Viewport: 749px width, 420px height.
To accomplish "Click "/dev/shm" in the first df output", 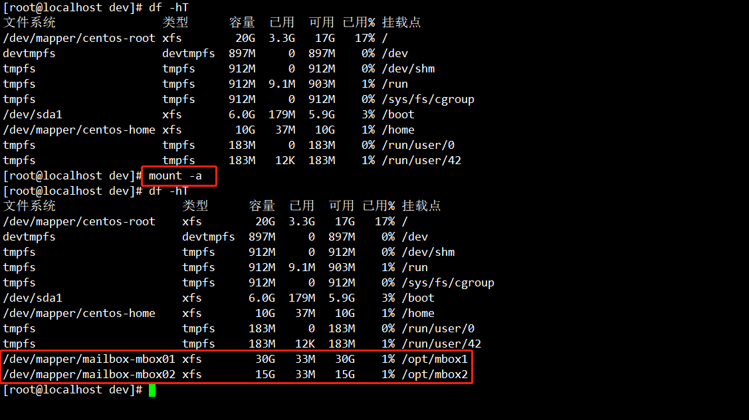I will [x=408, y=69].
